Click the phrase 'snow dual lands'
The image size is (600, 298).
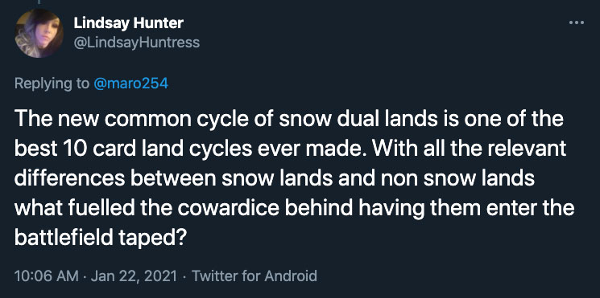(x=362, y=120)
